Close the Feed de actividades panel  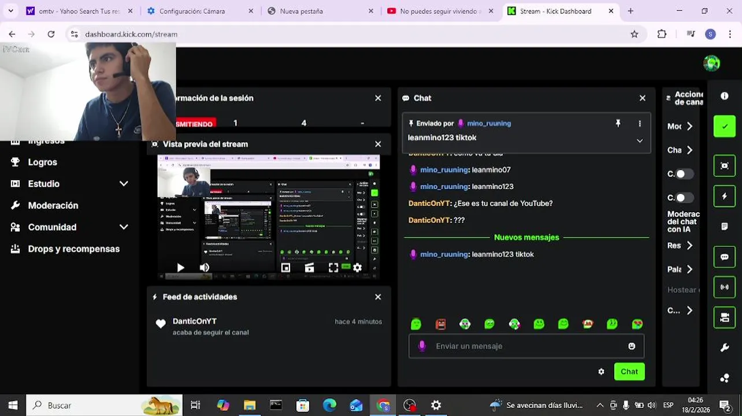pos(378,297)
